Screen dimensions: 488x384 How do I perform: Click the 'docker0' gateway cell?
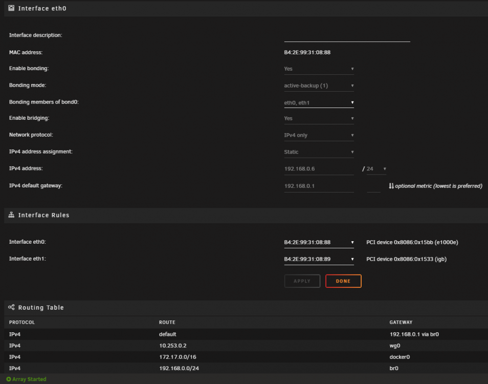[x=400, y=357]
